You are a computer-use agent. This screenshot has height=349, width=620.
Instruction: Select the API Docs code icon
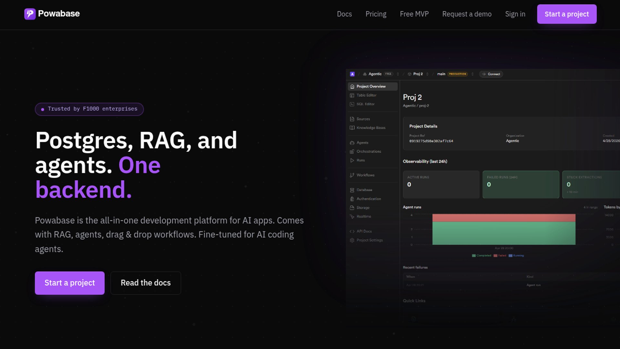point(352,231)
